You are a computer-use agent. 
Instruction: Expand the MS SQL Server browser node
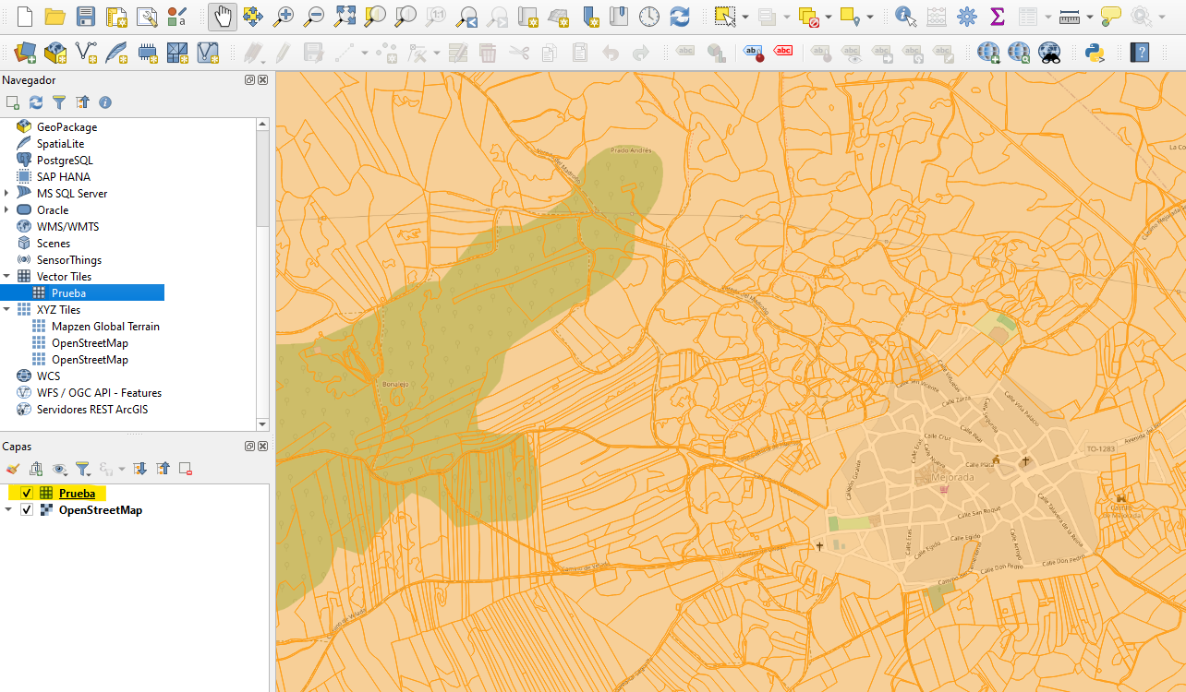(x=6, y=194)
